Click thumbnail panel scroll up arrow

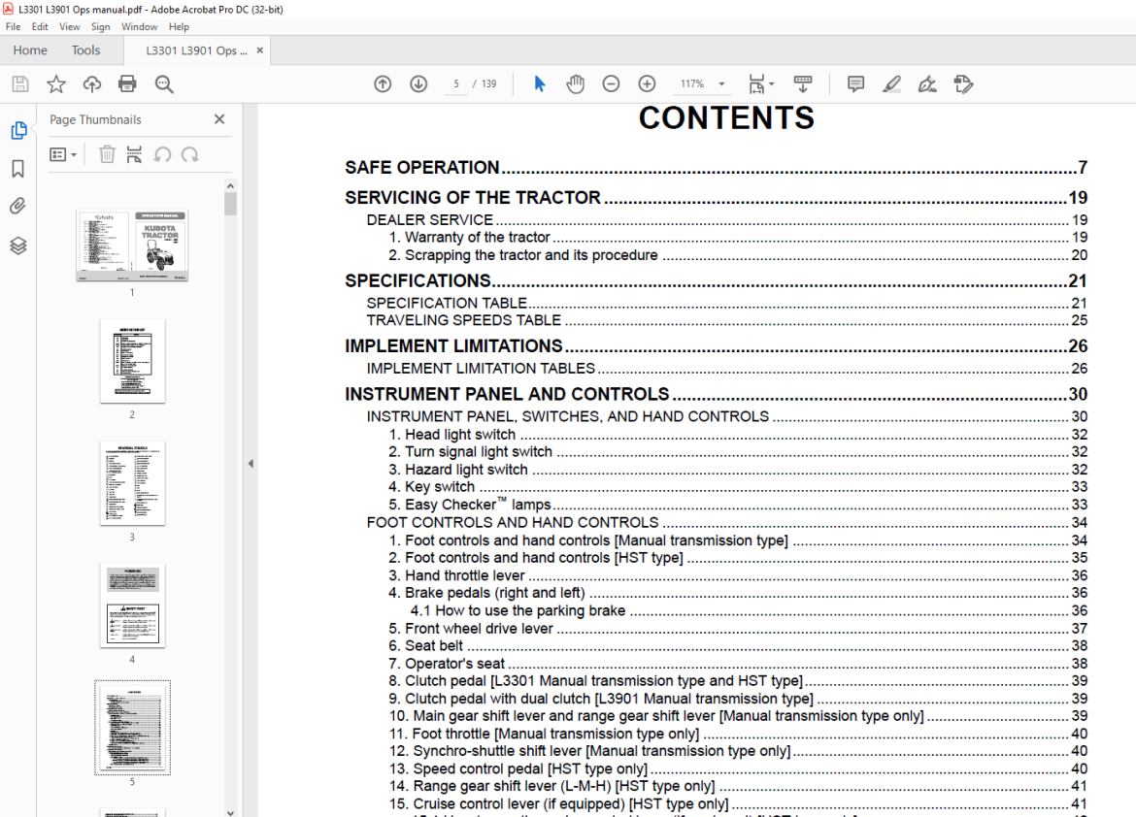coord(230,186)
